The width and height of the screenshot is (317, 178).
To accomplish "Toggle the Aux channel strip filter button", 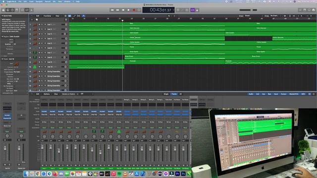I will [x=264, y=94].
